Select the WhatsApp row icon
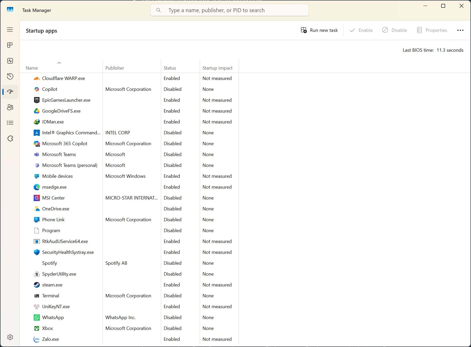This screenshot has height=347, width=471. 37,318
